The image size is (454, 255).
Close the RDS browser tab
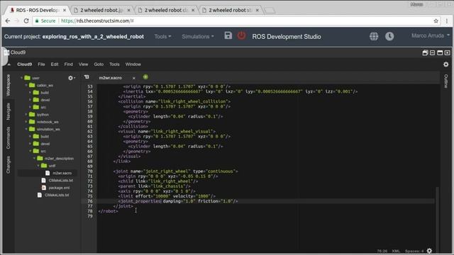[x=65, y=10]
